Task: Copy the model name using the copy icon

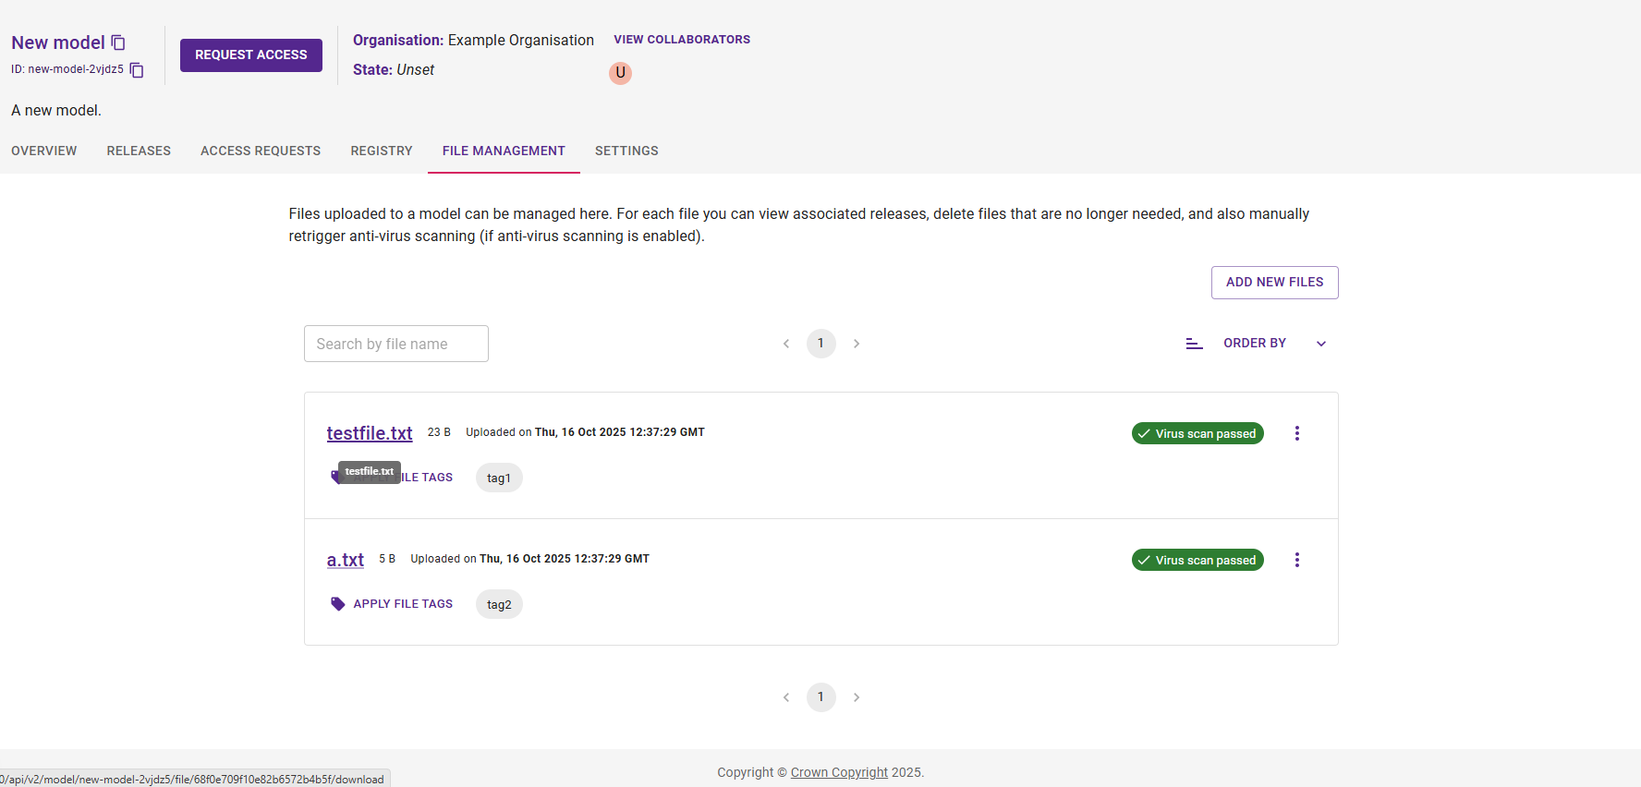Action: click(118, 42)
